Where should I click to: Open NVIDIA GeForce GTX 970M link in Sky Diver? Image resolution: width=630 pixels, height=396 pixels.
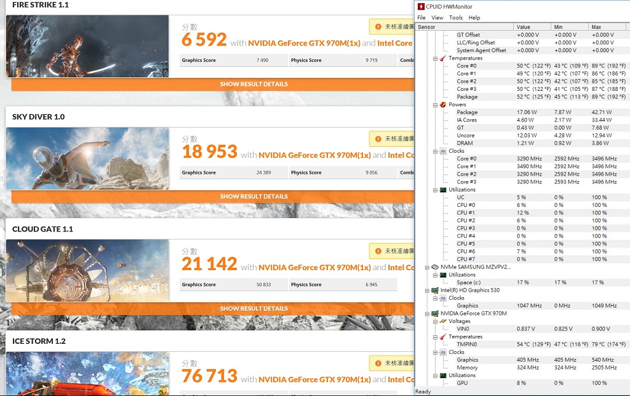[314, 155]
